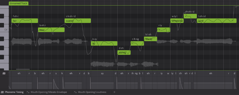Select the note with lyric 'fair'
Viewport: 239px width, 95px height.
25,21
